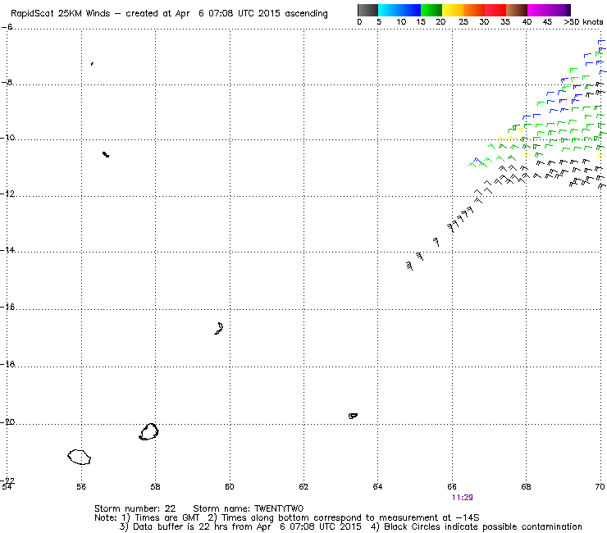Click the island outline near 60E 17S
The height and width of the screenshot is (533, 607).
point(219,328)
